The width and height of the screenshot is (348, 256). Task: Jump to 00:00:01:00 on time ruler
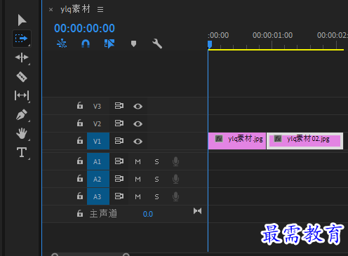click(x=272, y=35)
